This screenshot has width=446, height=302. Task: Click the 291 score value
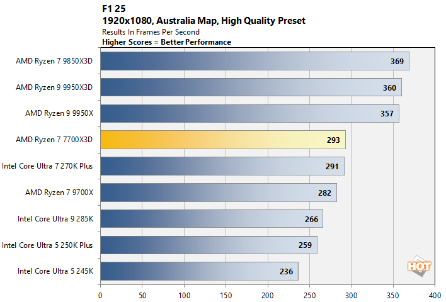pyautogui.click(x=331, y=167)
